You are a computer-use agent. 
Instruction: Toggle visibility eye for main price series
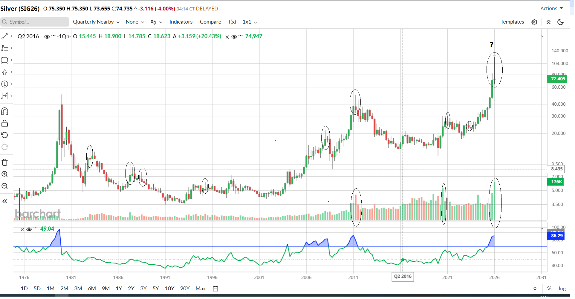point(47,37)
